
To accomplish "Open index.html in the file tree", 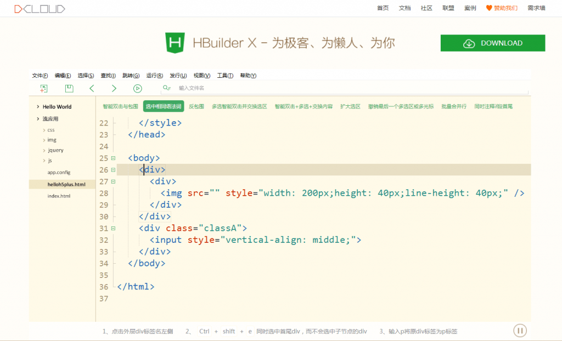I will (x=59, y=196).
